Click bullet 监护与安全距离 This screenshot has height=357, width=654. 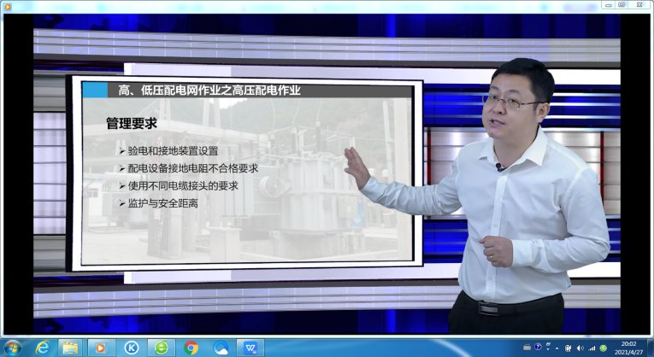tap(163, 203)
